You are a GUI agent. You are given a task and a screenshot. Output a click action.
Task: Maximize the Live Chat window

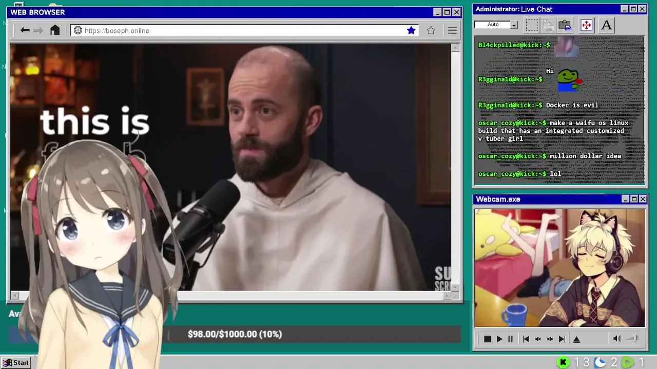point(633,9)
